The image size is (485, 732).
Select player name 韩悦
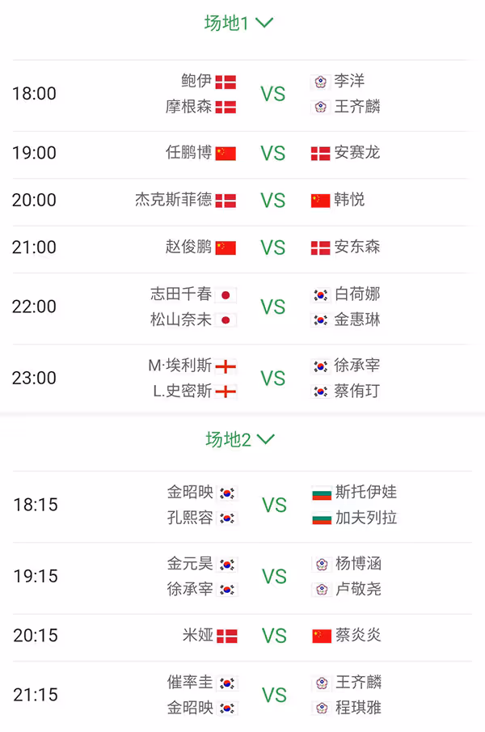tap(349, 200)
